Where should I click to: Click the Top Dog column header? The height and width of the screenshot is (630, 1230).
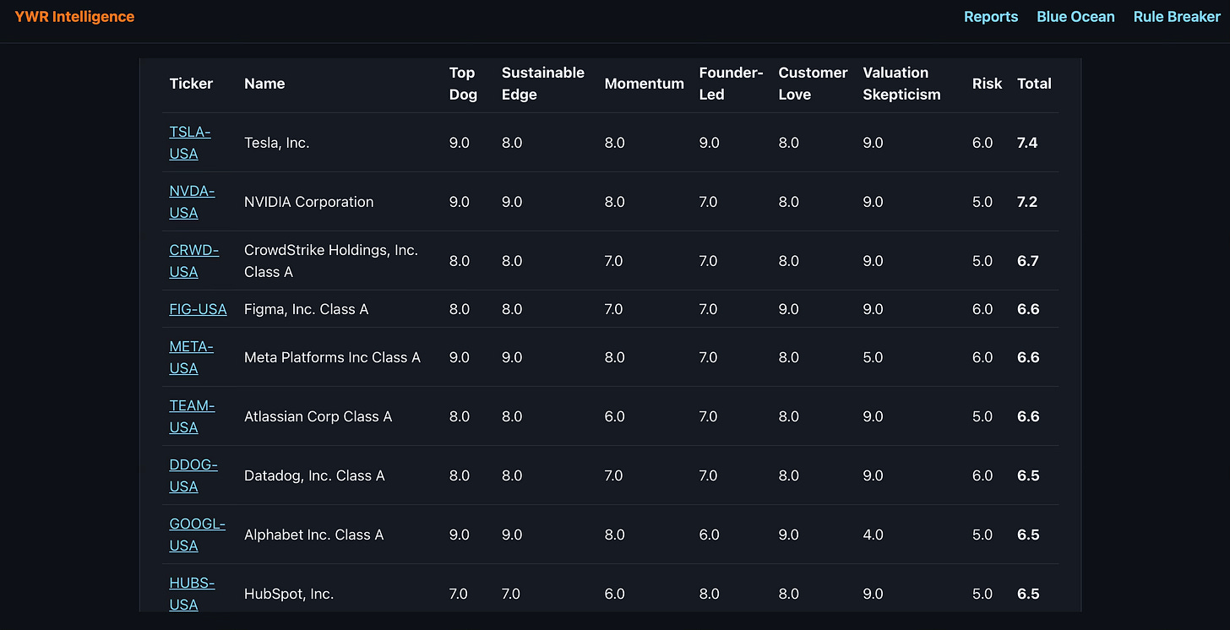(x=463, y=84)
